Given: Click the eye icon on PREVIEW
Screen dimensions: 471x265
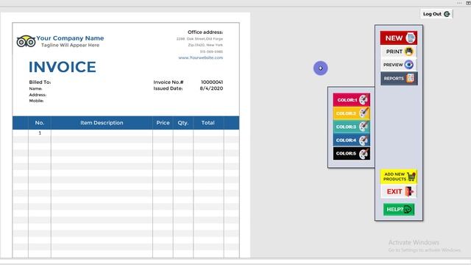Looking at the screenshot, I should pos(409,65).
